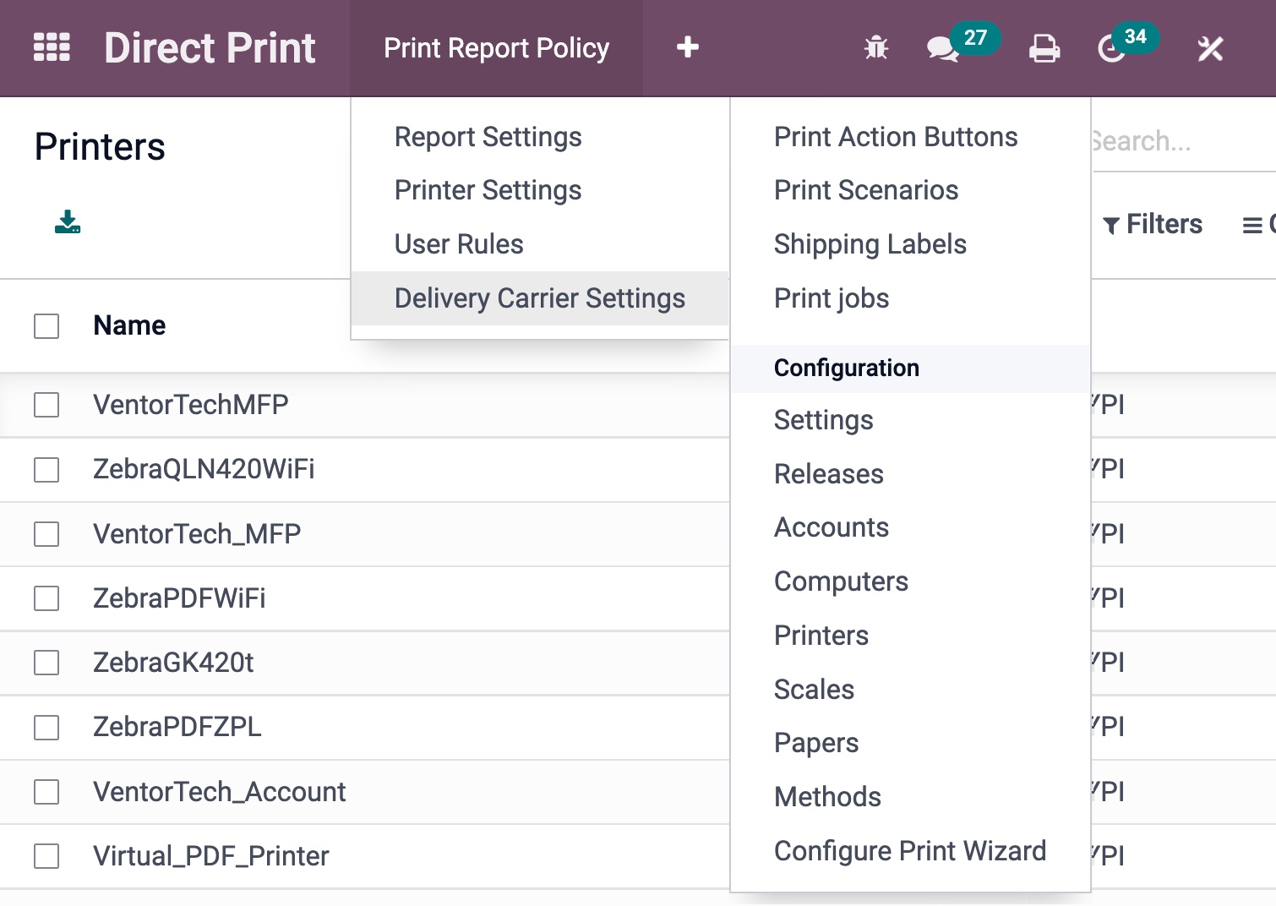
Task: Click the plus icon to create a record
Action: (687, 48)
